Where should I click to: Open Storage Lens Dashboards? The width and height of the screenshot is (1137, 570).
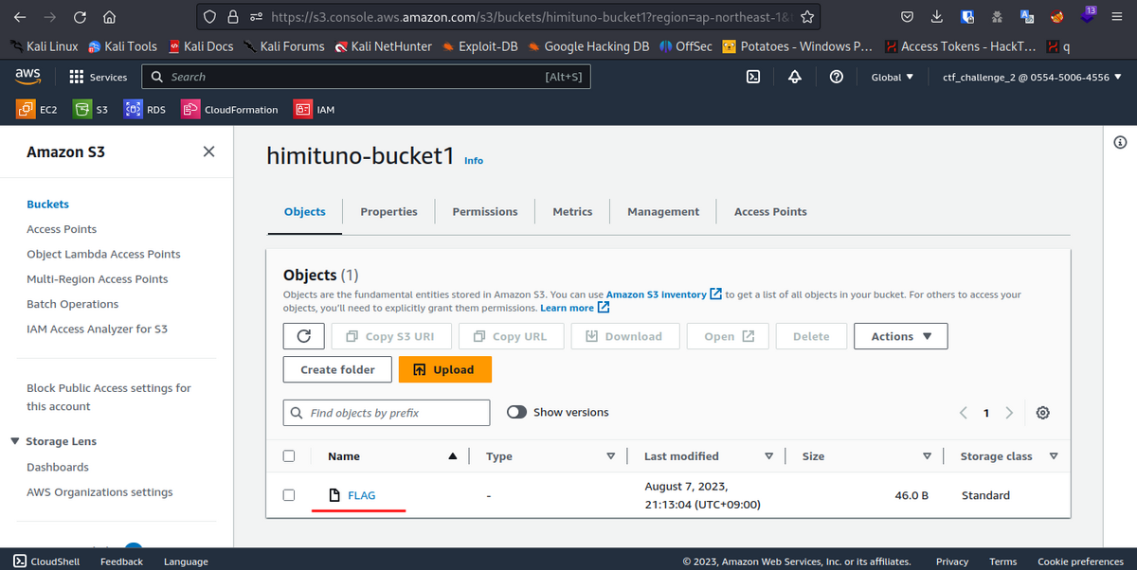tap(58, 467)
